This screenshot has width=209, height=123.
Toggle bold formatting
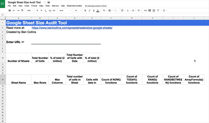pos(85,11)
